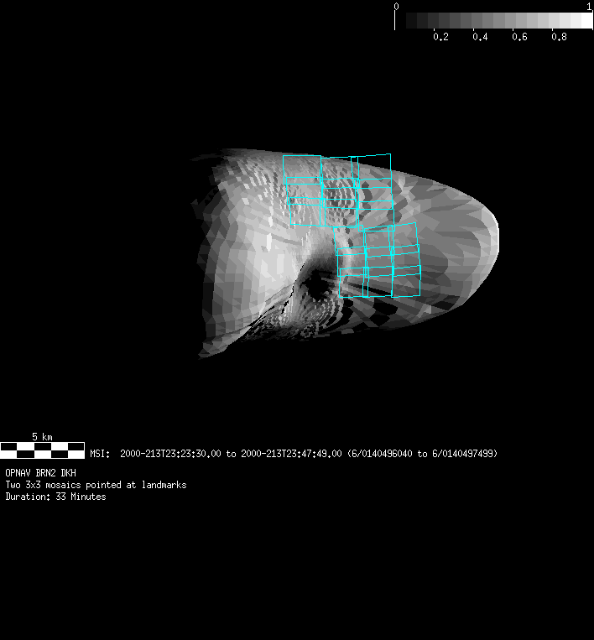Click the 5 km checkered scale bar

pos(42,450)
